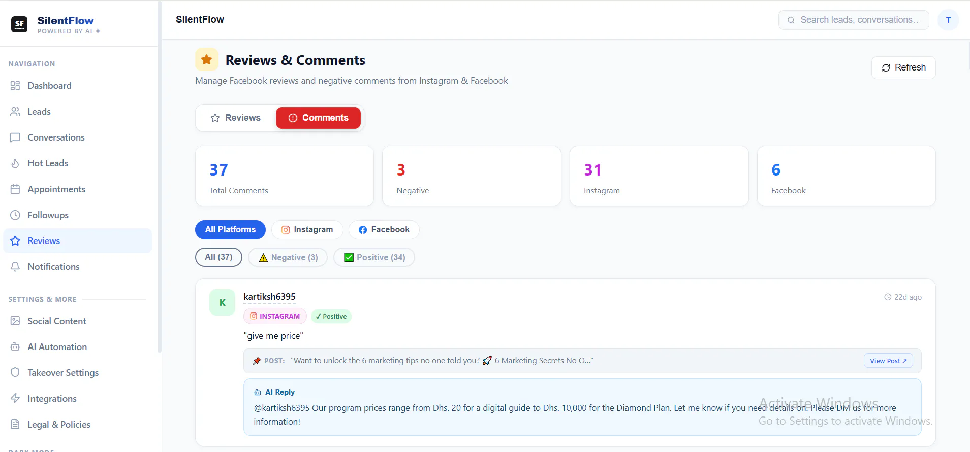Viewport: 970px width, 452px height.
Task: Go to Leads in the navigation
Action: (x=78, y=112)
